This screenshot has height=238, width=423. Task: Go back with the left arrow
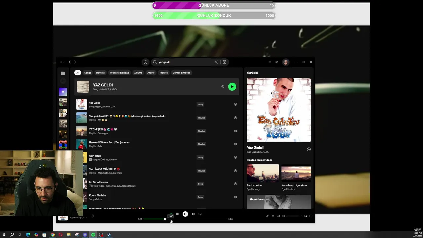point(69,62)
